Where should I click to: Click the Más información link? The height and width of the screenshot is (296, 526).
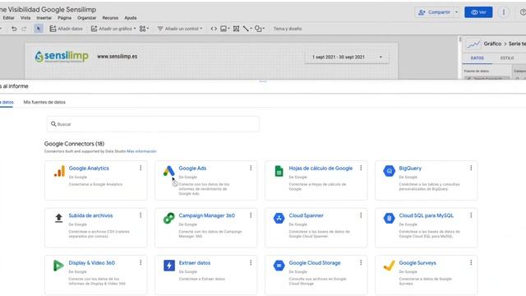pos(141,151)
